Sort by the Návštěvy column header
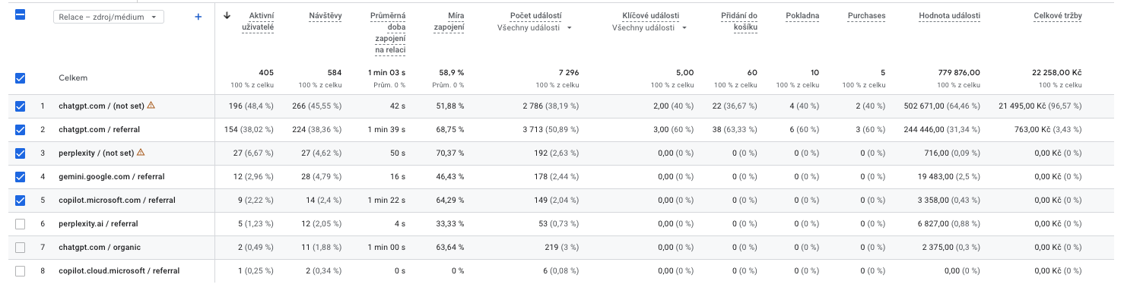The height and width of the screenshot is (297, 1124). (x=325, y=16)
